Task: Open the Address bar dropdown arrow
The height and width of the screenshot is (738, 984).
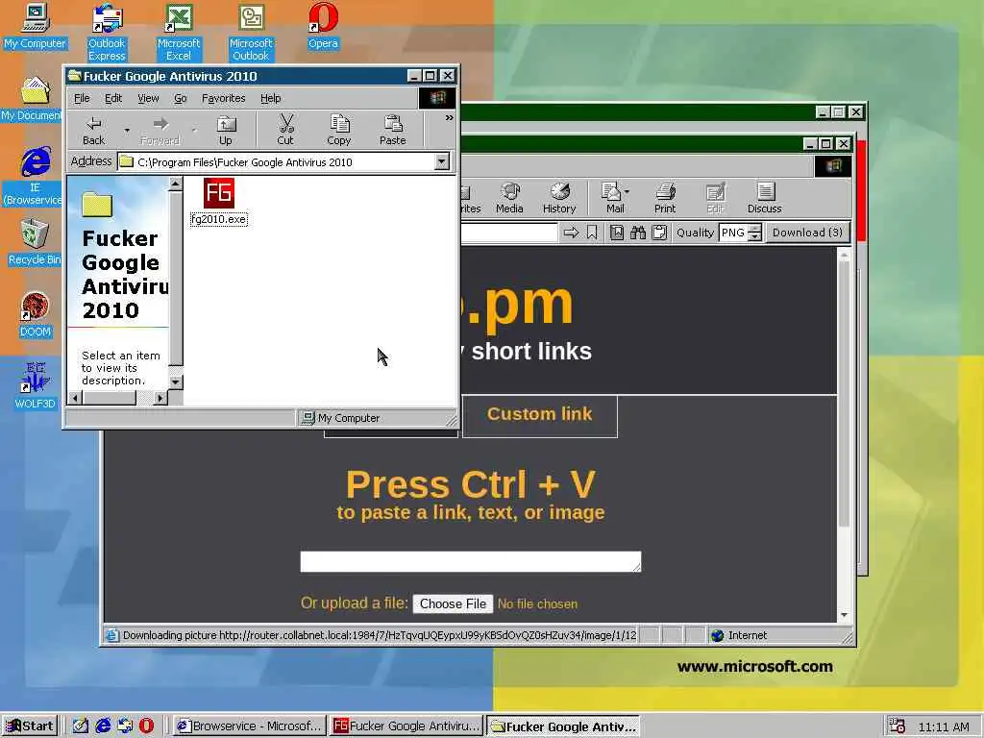Action: click(442, 161)
